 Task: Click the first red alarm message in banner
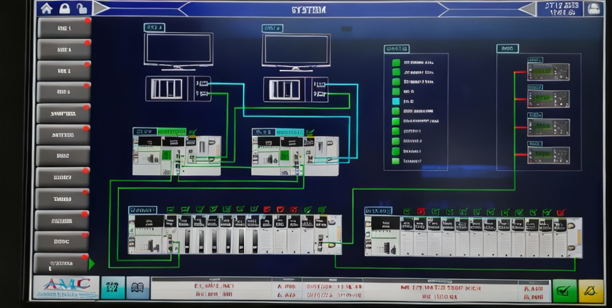[213, 286]
